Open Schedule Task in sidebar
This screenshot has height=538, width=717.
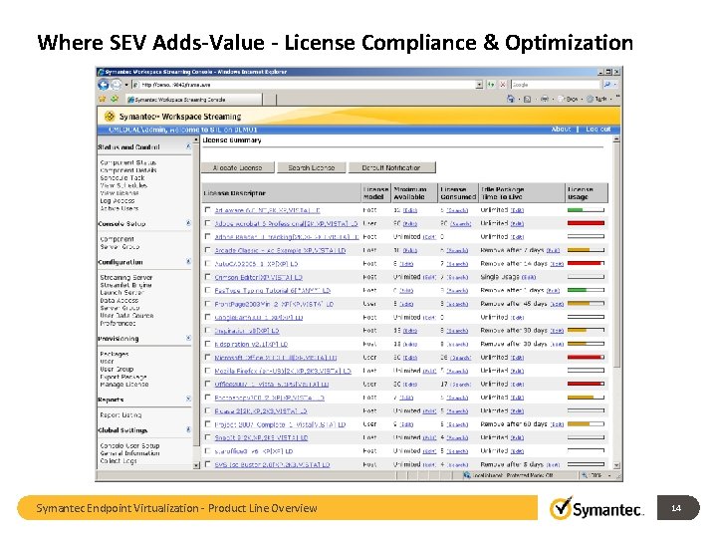(x=122, y=177)
